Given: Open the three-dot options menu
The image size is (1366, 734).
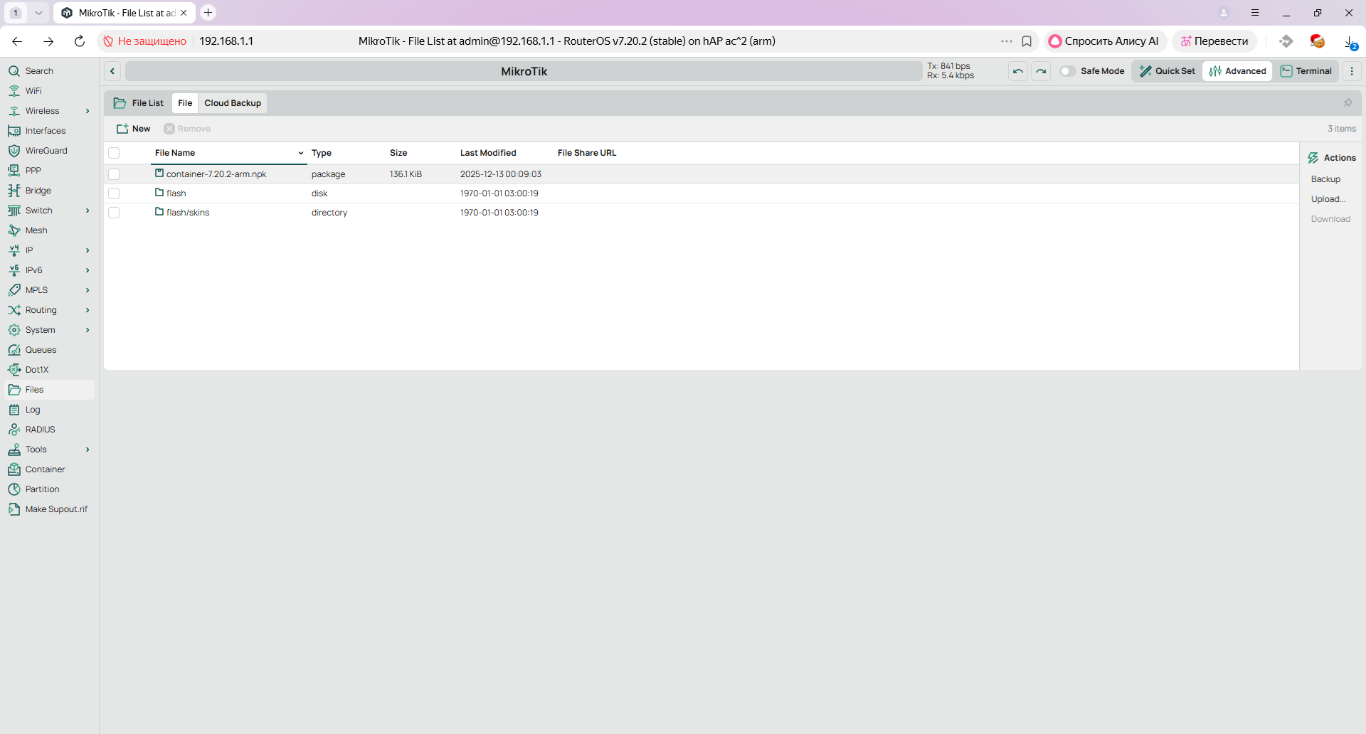Looking at the screenshot, I should 1352,71.
